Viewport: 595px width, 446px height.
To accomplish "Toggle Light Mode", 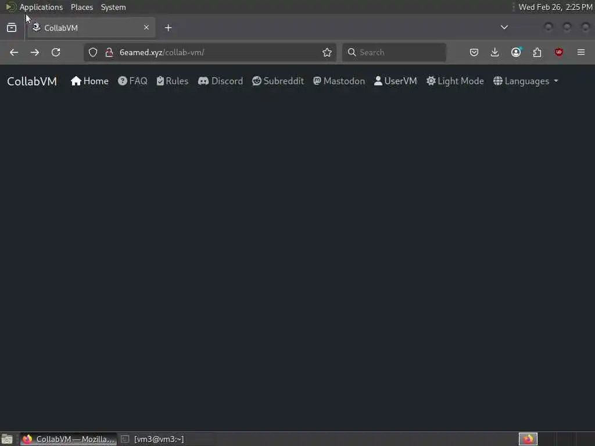I will [x=455, y=81].
